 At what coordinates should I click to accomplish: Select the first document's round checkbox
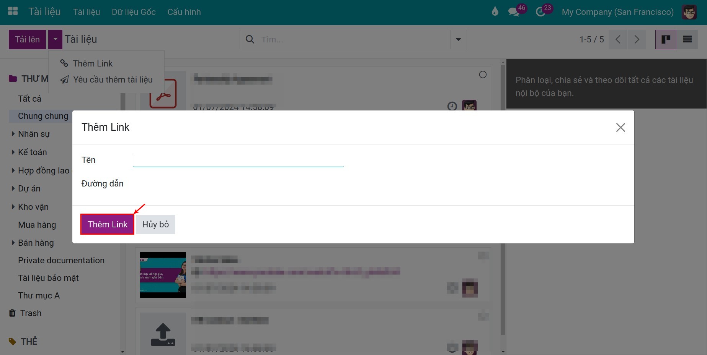483,75
